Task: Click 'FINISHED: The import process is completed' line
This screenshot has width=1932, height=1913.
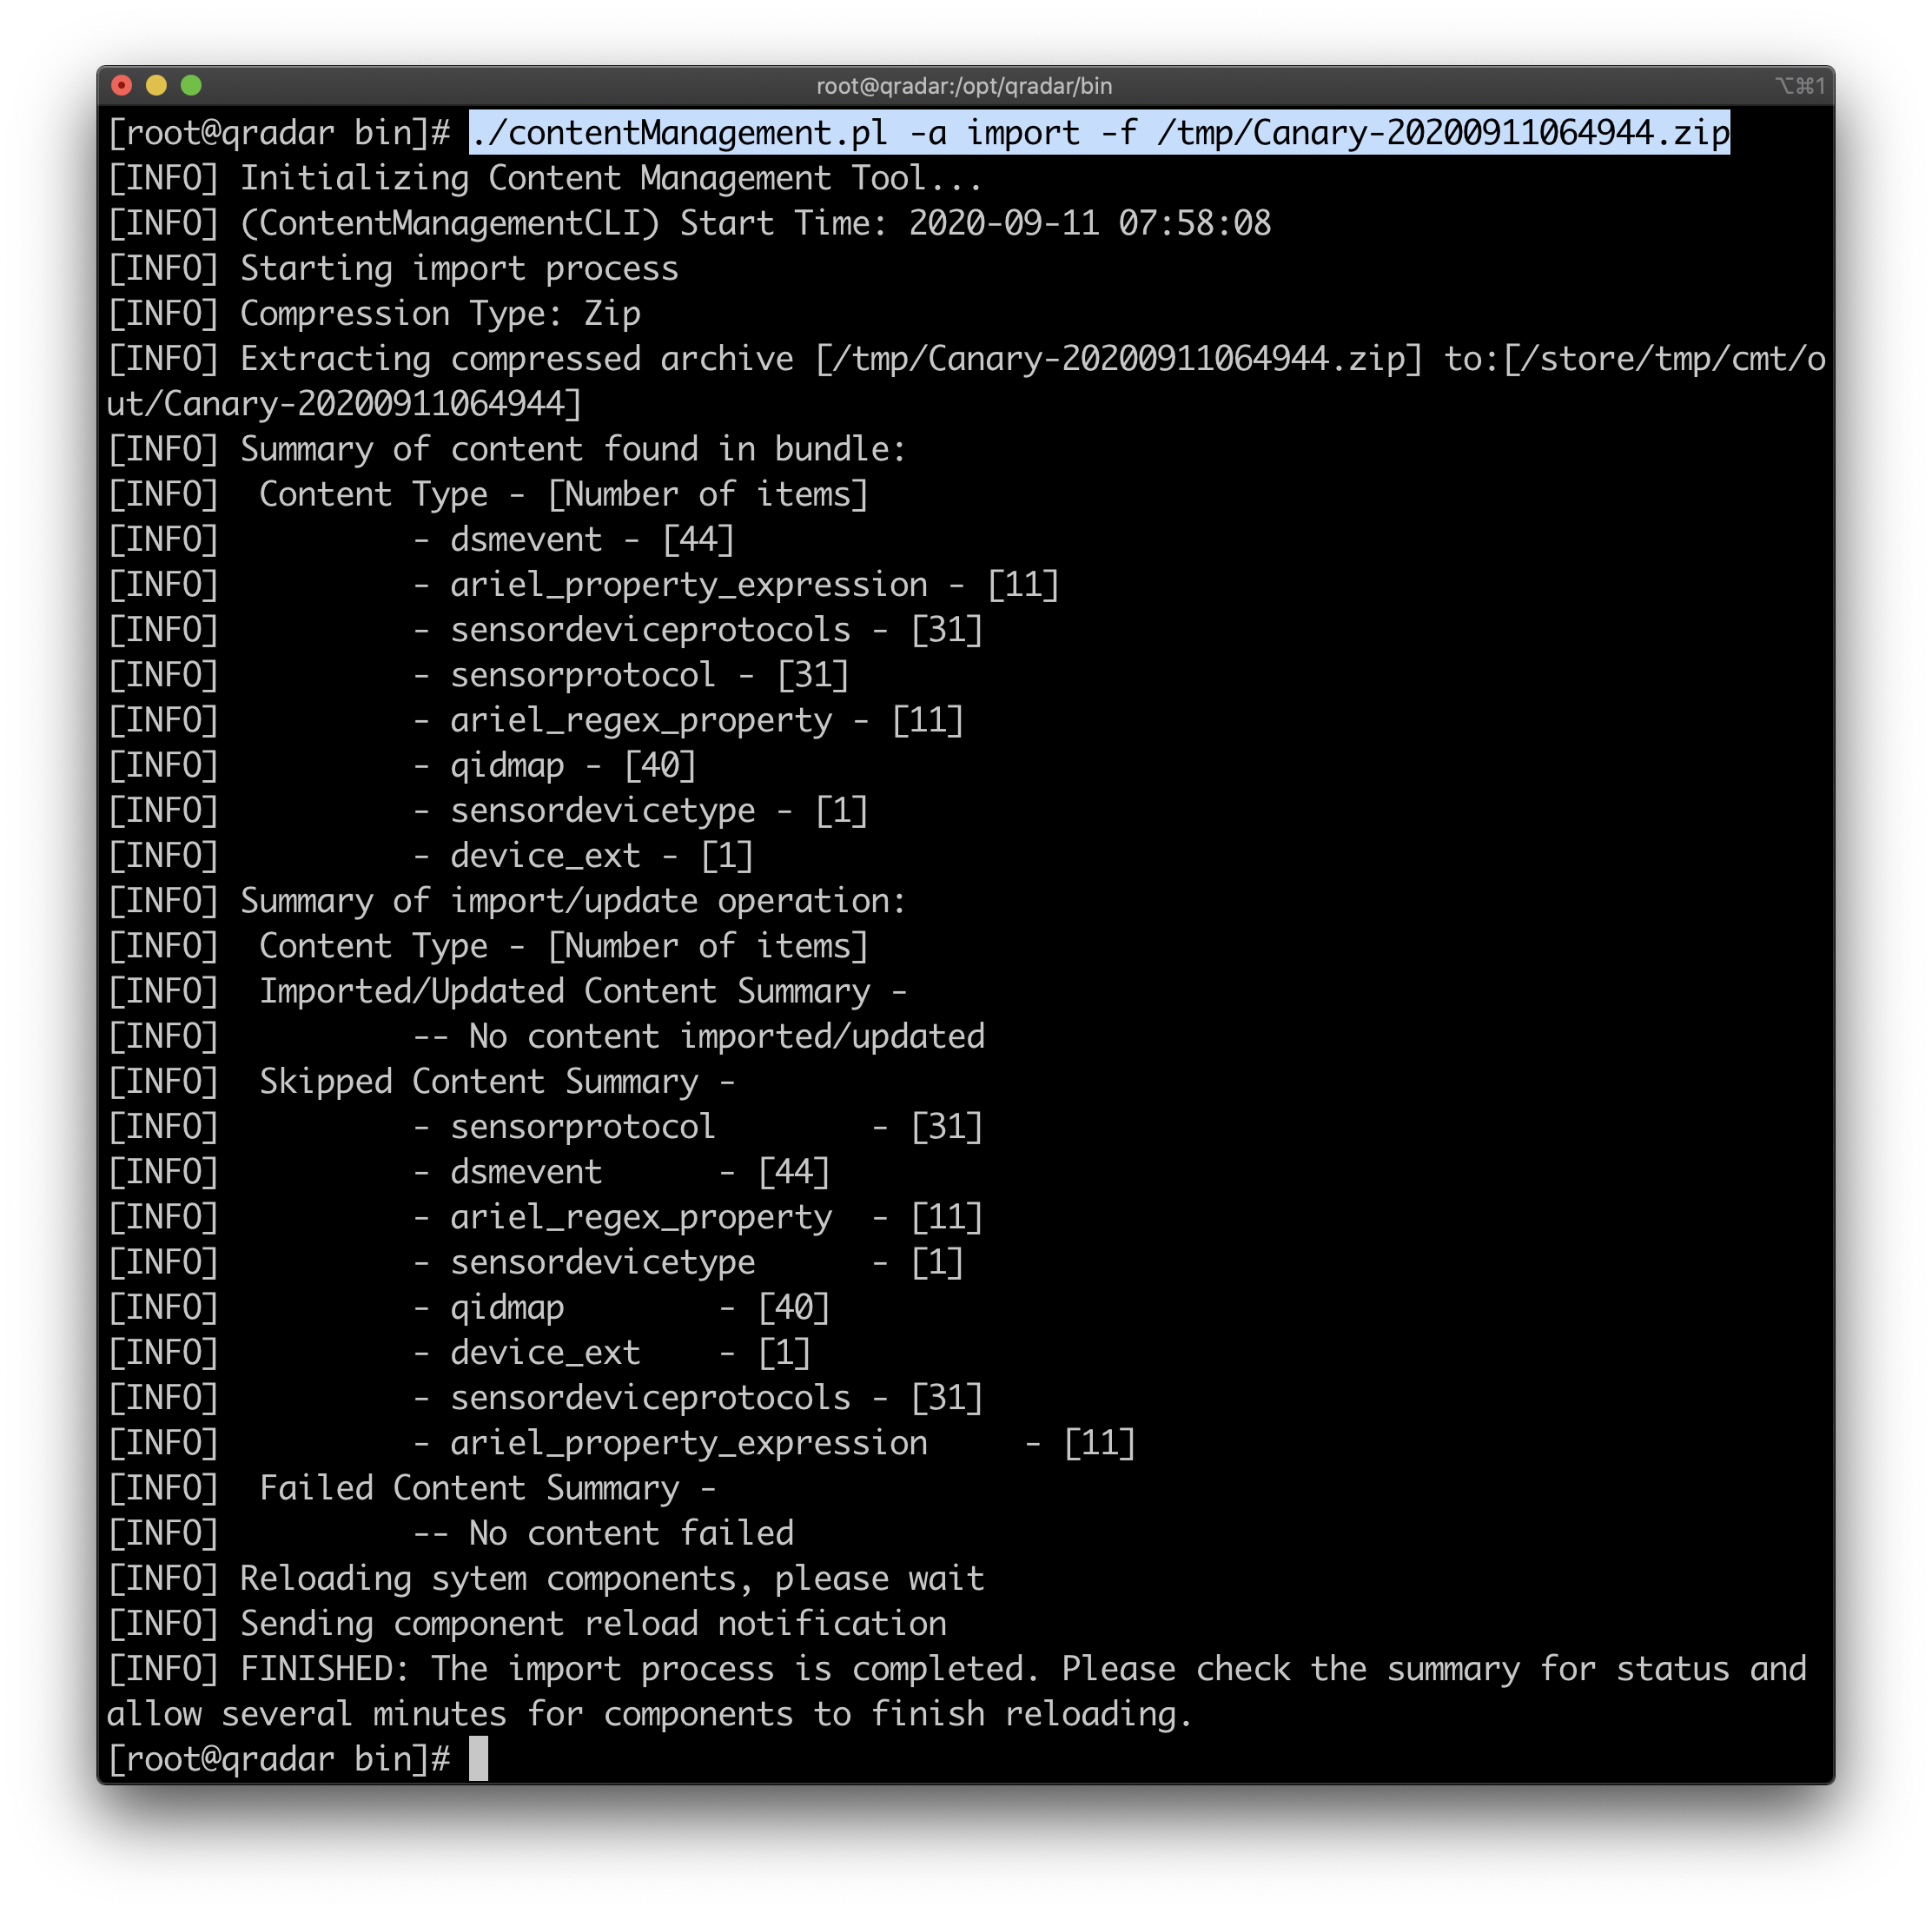Action: 957,1669
